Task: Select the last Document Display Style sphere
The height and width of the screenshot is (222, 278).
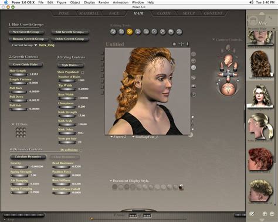Action: (x=181, y=187)
